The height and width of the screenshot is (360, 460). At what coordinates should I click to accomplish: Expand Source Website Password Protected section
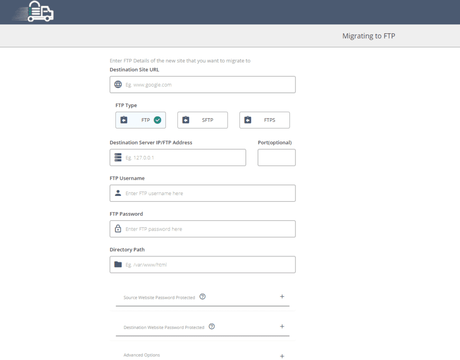(x=282, y=297)
